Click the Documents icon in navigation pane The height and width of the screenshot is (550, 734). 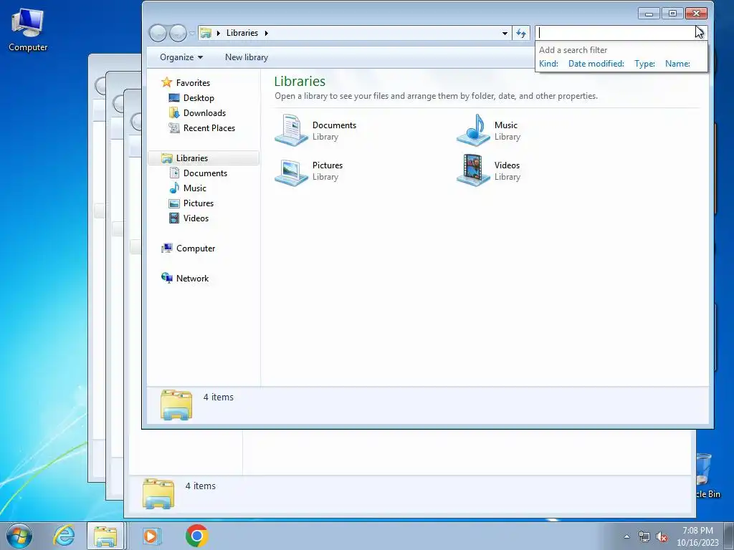coord(174,173)
